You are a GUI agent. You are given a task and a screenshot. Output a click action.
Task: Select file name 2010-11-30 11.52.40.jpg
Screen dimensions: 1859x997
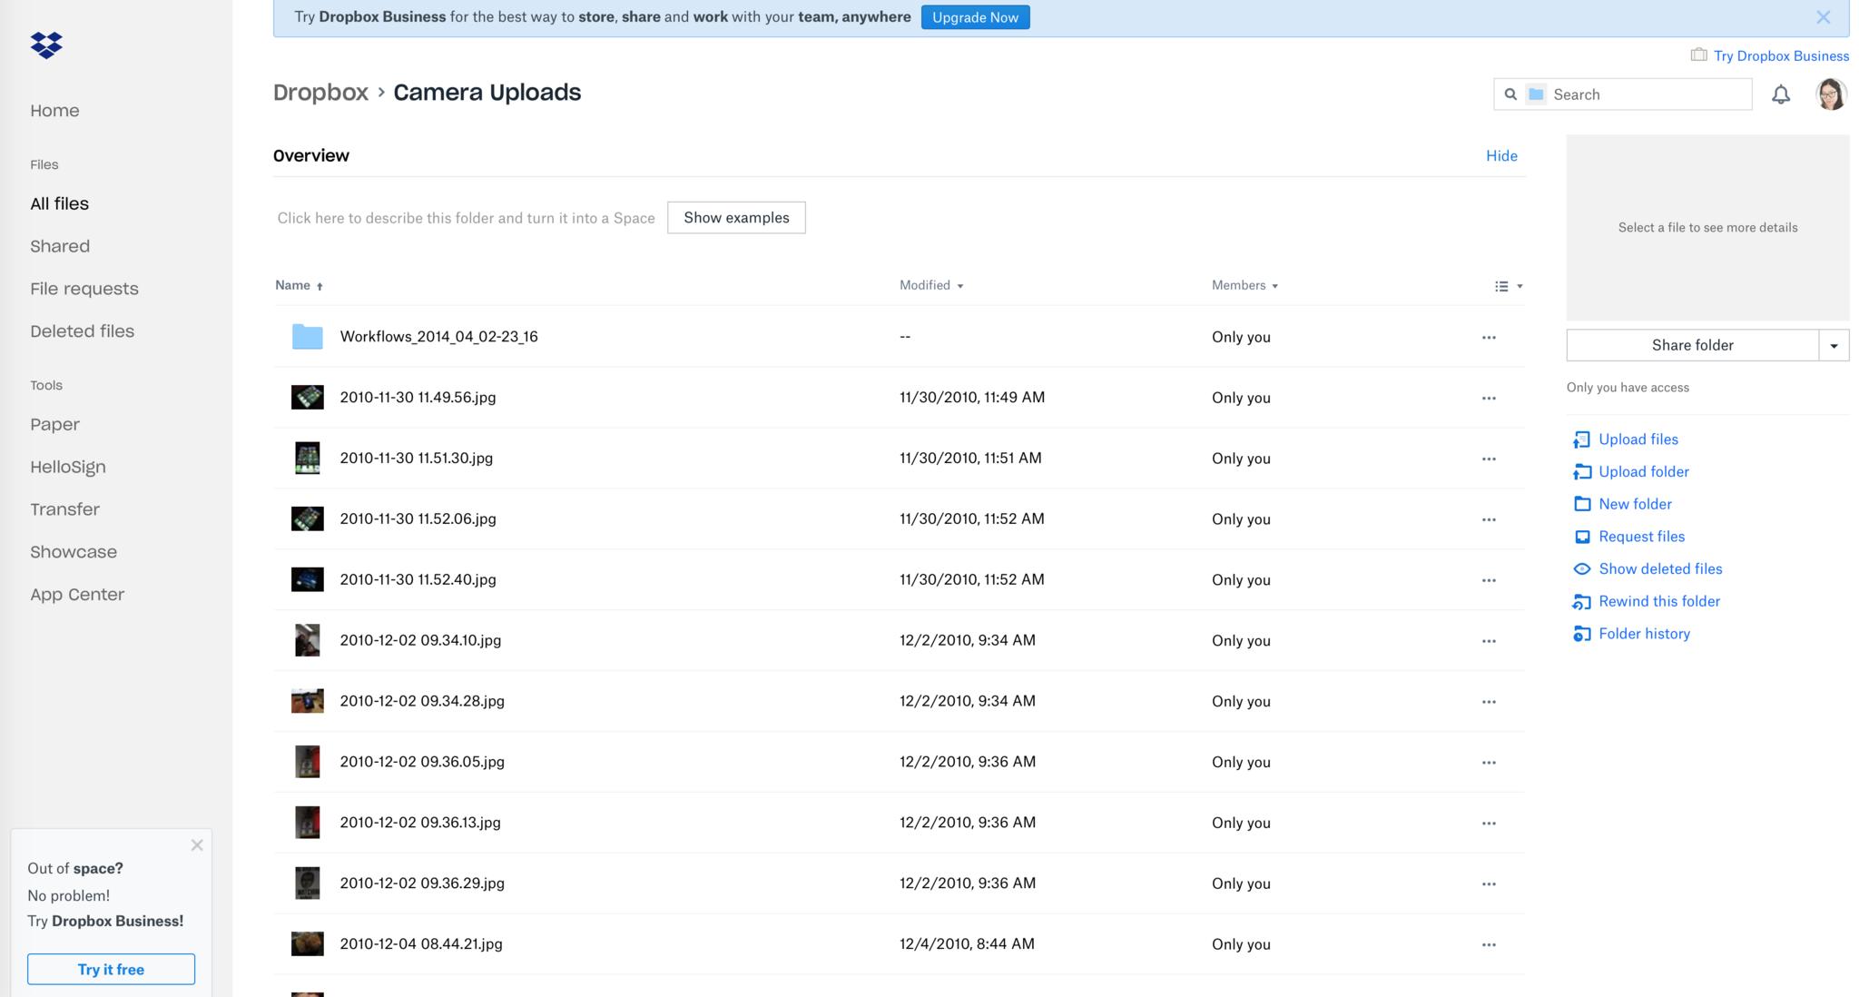click(418, 579)
